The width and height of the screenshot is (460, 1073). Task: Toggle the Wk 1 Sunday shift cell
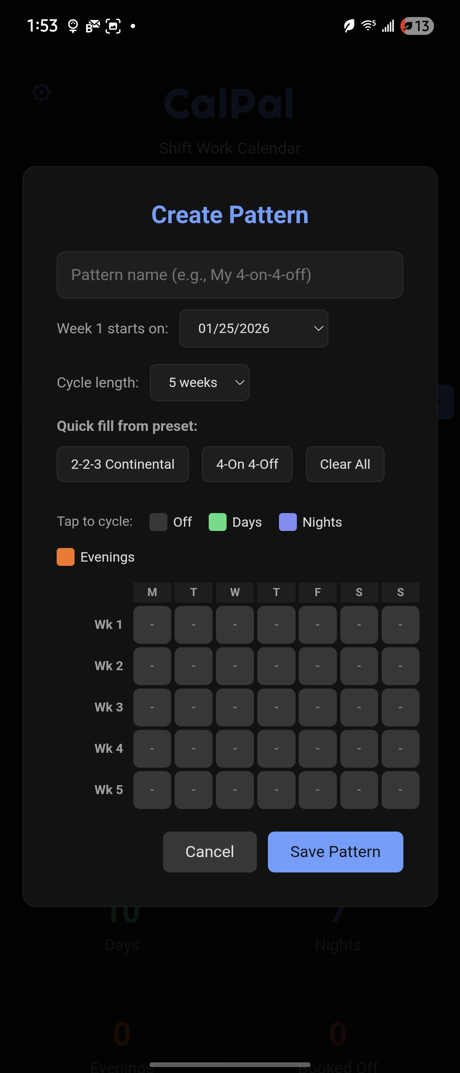(400, 625)
